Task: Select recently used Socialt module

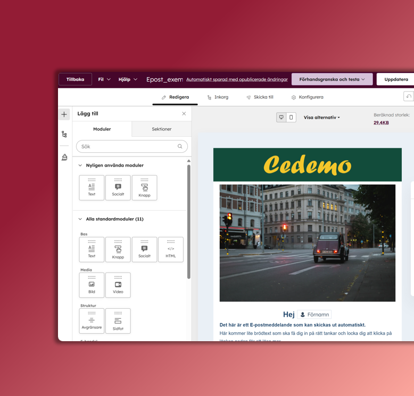Action: point(118,188)
